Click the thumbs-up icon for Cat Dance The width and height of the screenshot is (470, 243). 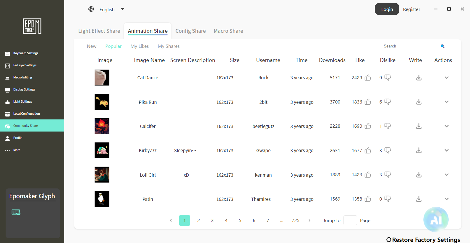[x=368, y=78]
